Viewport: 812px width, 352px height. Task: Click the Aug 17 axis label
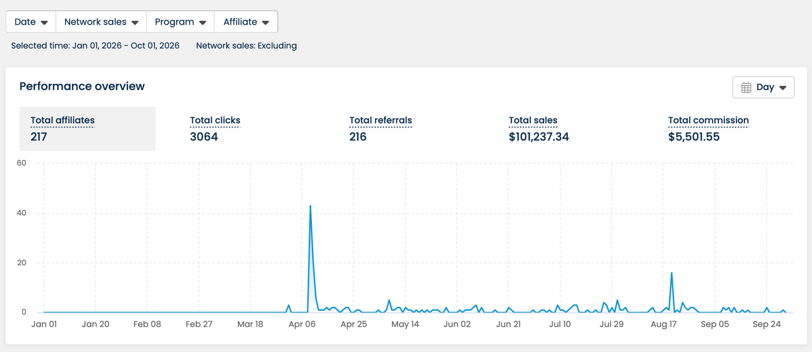coord(663,324)
